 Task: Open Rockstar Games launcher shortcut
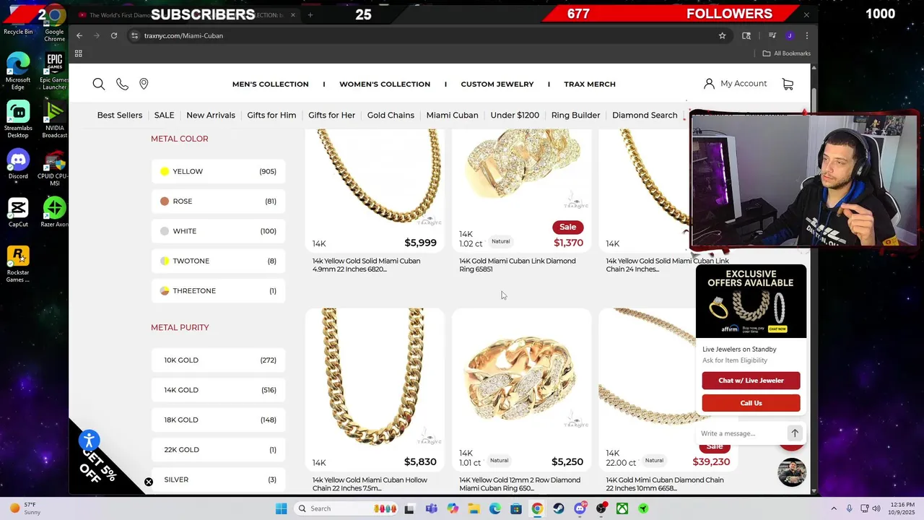pyautogui.click(x=18, y=264)
